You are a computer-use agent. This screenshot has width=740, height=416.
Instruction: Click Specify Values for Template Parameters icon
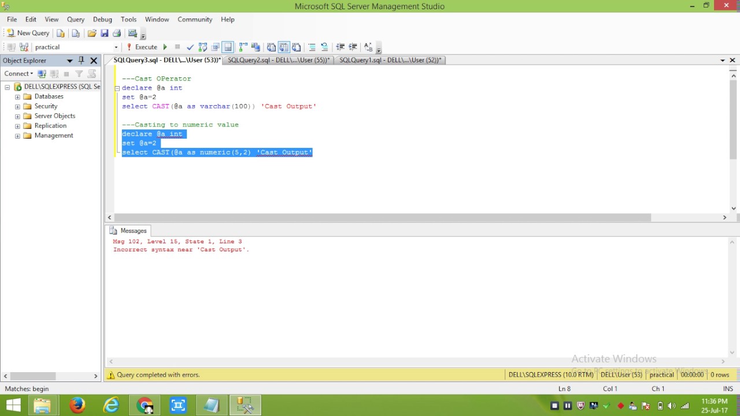point(368,47)
